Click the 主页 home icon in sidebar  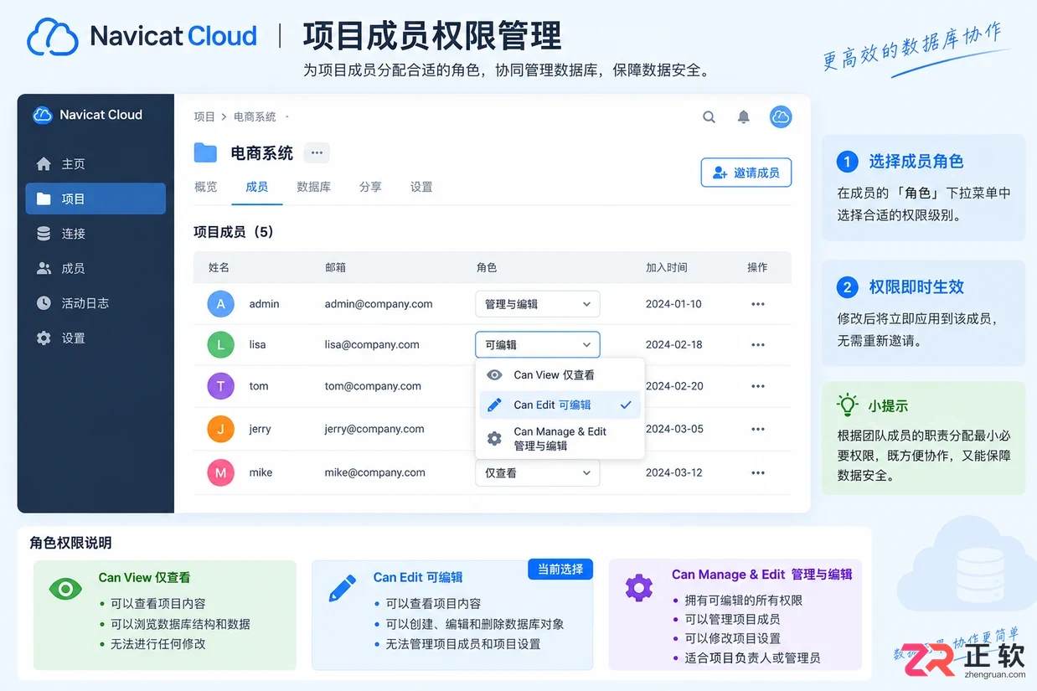click(x=44, y=164)
